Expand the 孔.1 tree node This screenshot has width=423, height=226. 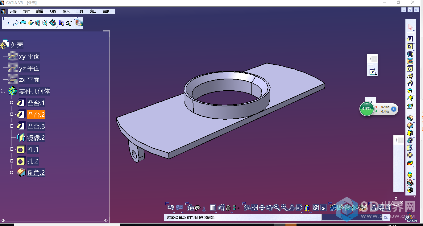tap(11, 149)
